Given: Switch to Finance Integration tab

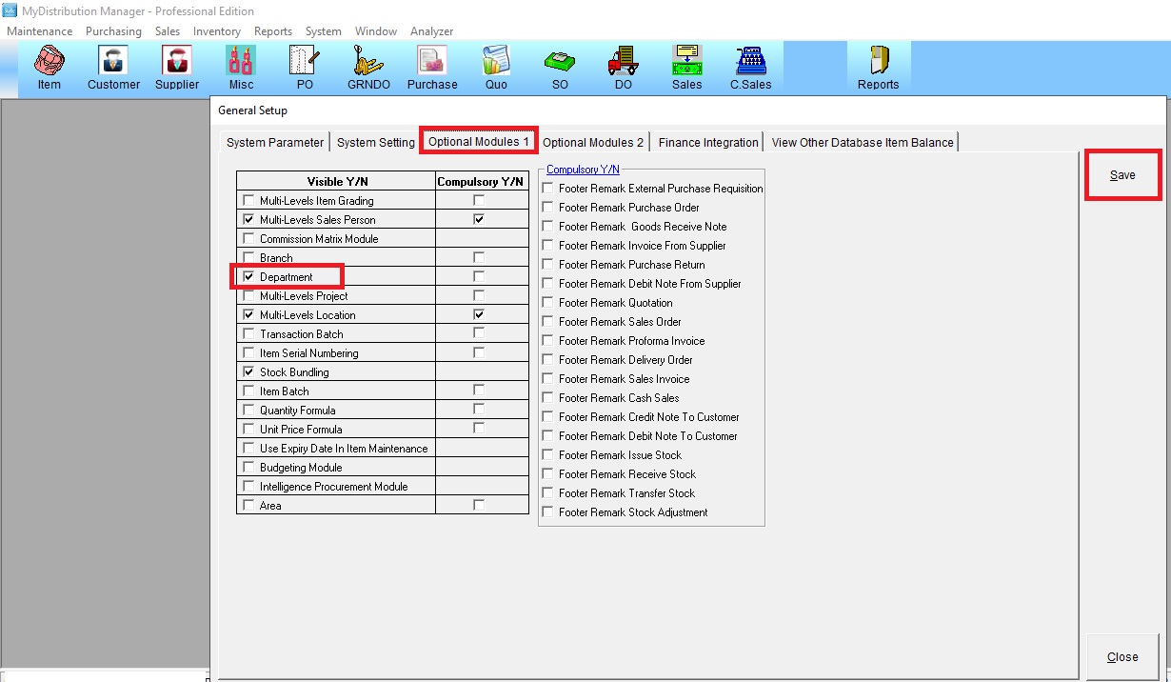Looking at the screenshot, I should pyautogui.click(x=708, y=143).
